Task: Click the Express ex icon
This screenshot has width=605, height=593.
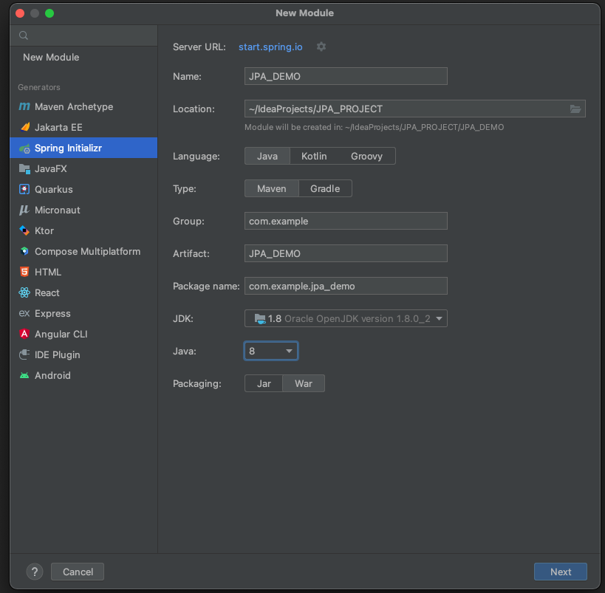Action: click(24, 313)
